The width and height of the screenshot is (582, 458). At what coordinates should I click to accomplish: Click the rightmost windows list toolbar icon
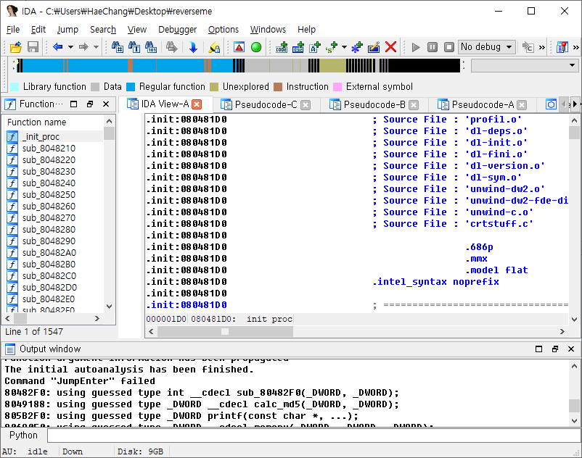pyautogui.click(x=562, y=47)
